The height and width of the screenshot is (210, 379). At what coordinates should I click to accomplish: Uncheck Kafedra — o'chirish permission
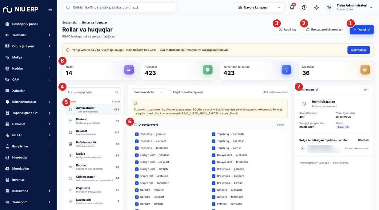(x=213, y=190)
